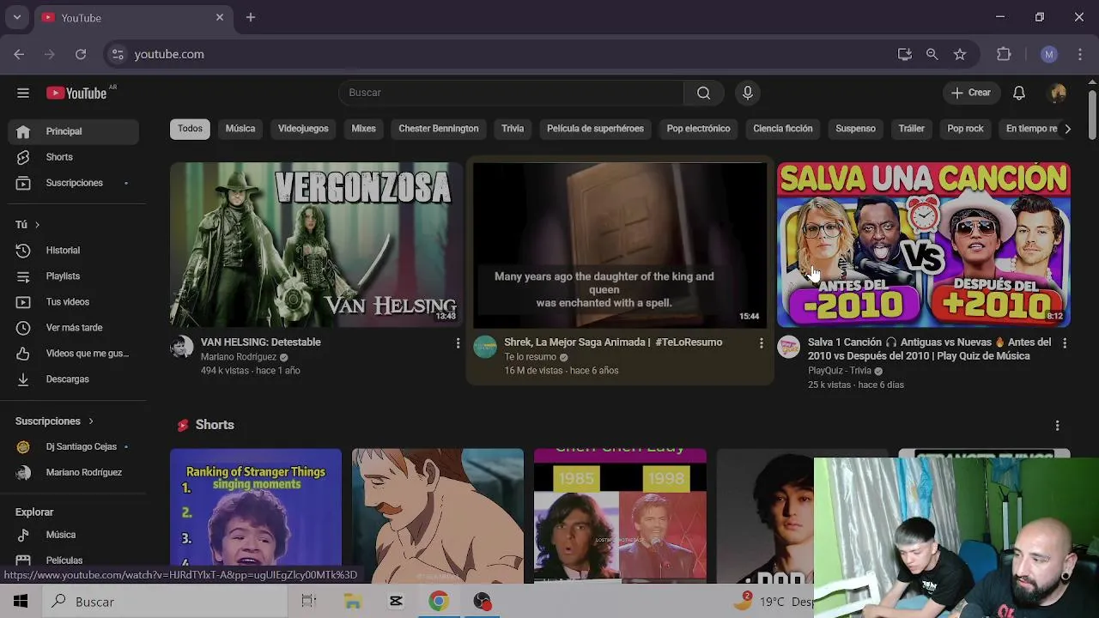
Task: Open more options for Salva 1 Canción
Action: [x=1065, y=343]
